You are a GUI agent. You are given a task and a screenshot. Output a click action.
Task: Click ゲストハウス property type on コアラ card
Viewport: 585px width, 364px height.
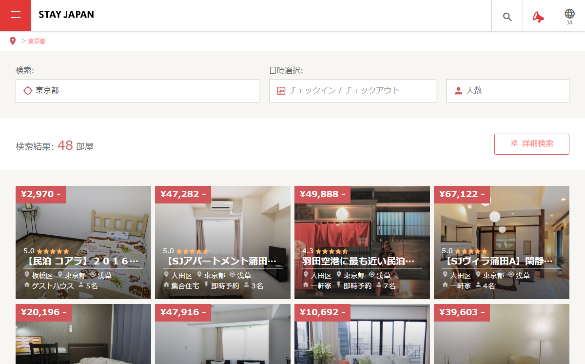click(x=53, y=286)
